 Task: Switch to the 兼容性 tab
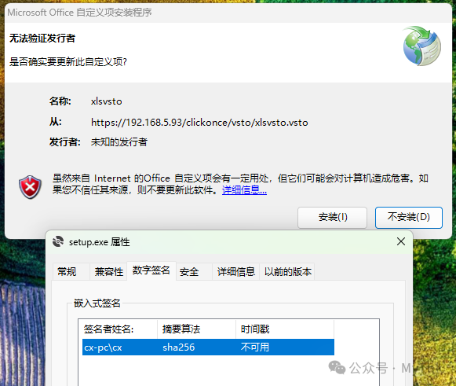(x=109, y=271)
